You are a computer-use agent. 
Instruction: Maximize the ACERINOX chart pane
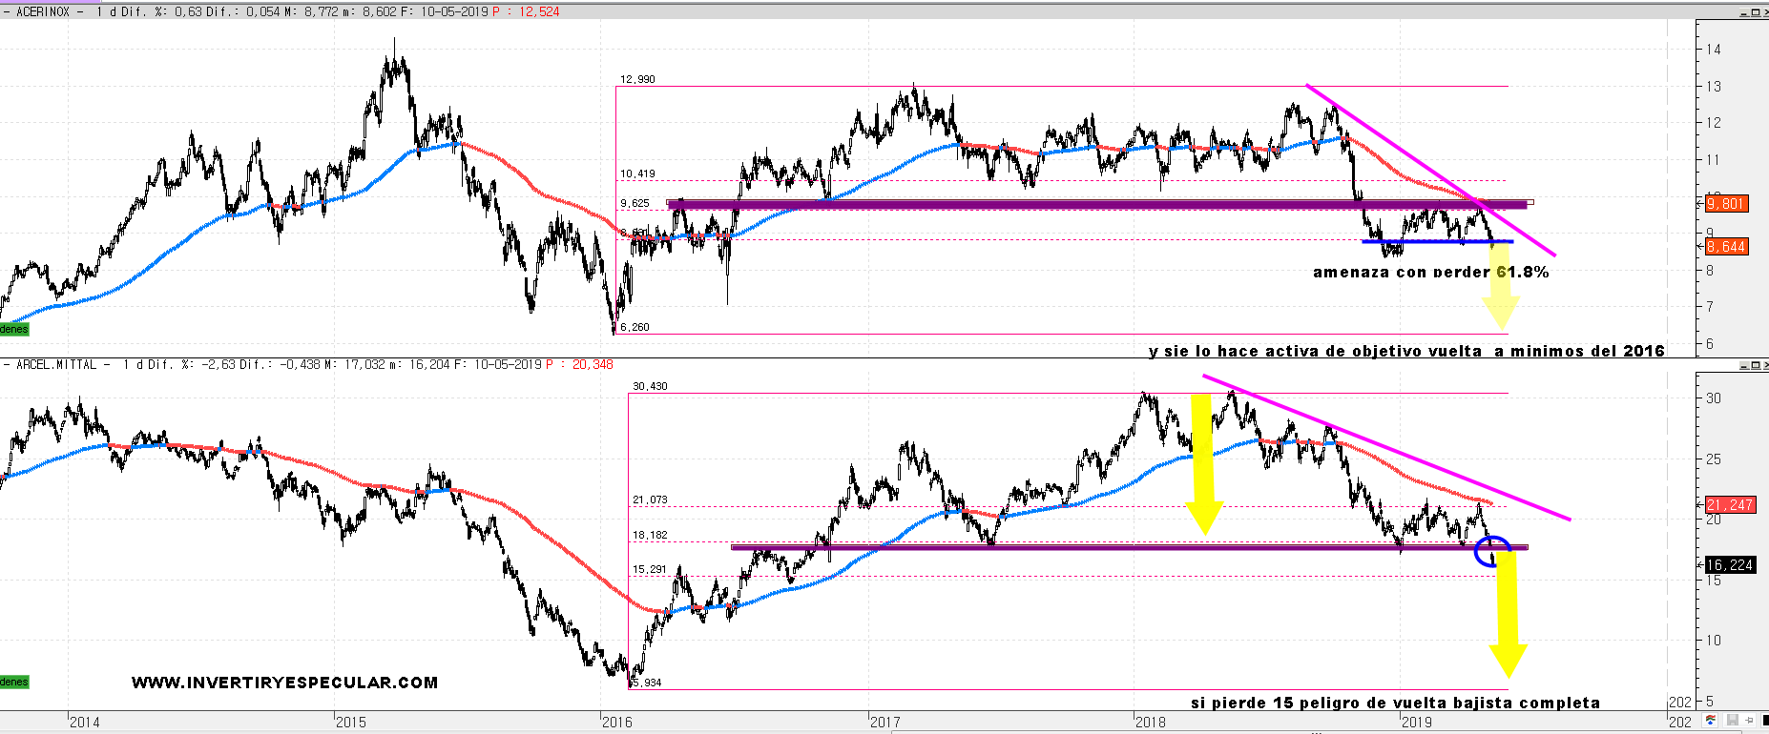1756,12
